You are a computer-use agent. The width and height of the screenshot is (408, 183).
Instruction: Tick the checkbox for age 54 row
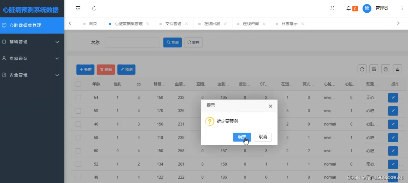tap(78, 98)
